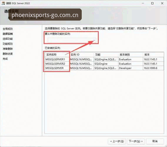Click the Developer edition cell
Image resolution: width=167 pixels, height=147 pixels.
click(131, 68)
